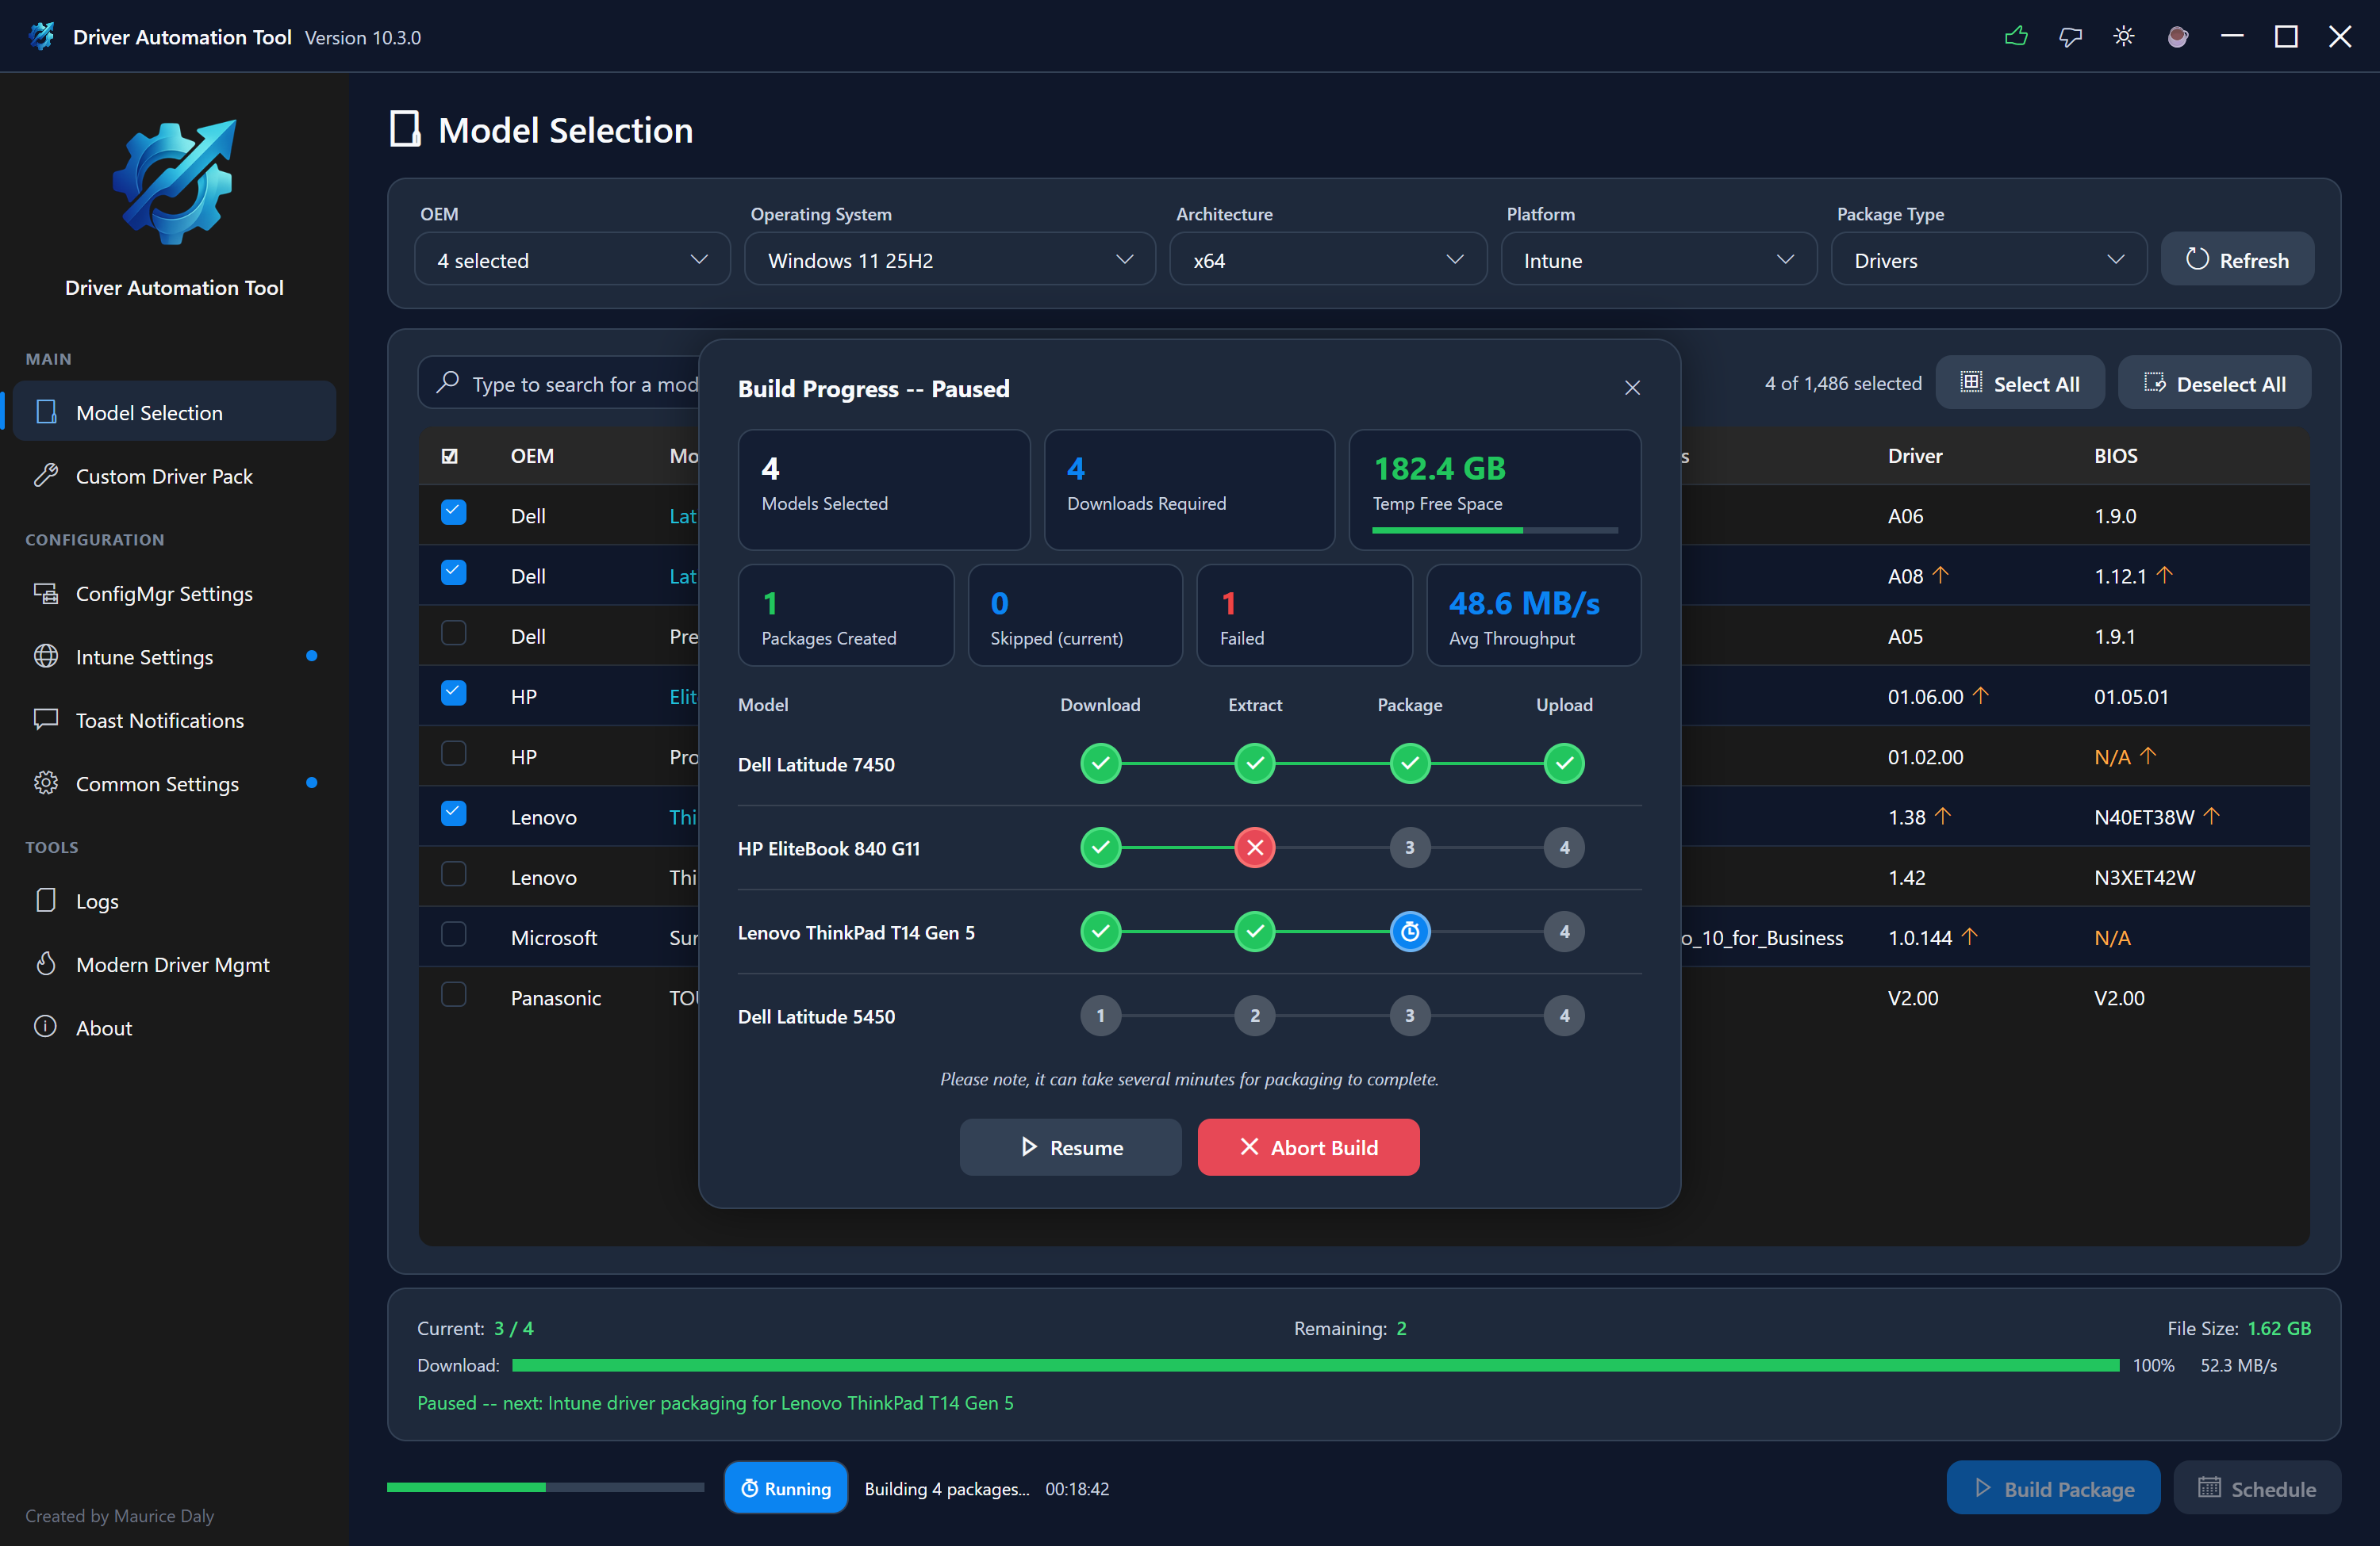Open the OEM dropdown showing 4 selected
Viewport: 2380px width, 1546px height.
[x=572, y=260]
